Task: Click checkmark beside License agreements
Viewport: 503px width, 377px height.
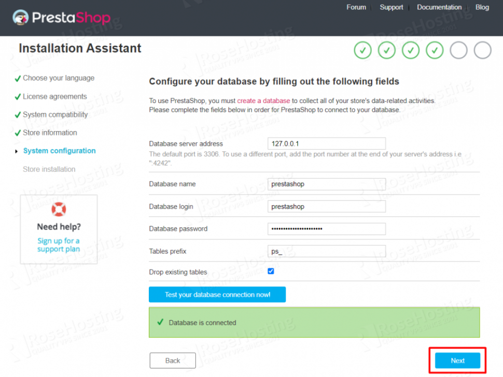Action: coord(18,97)
